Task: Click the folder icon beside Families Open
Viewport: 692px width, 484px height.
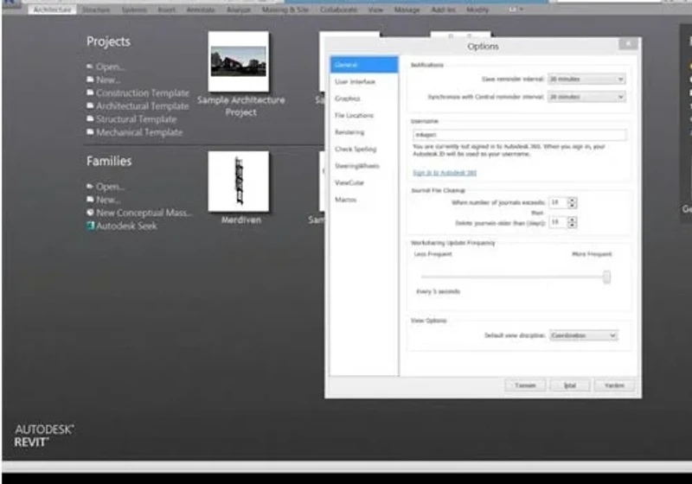Action: (x=90, y=187)
